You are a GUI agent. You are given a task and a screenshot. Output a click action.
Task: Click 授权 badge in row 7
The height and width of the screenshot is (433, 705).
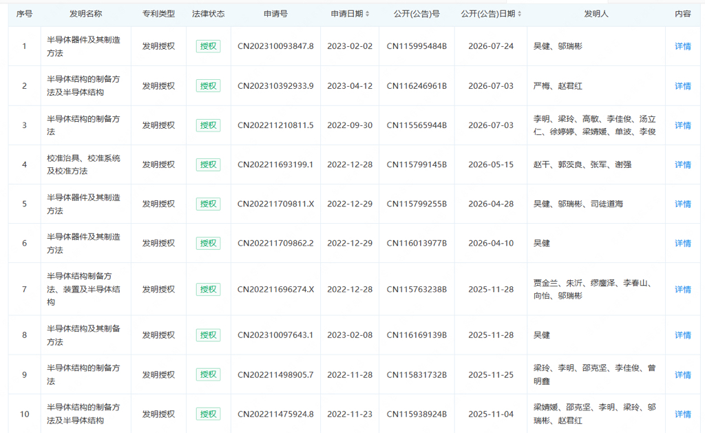[208, 290]
